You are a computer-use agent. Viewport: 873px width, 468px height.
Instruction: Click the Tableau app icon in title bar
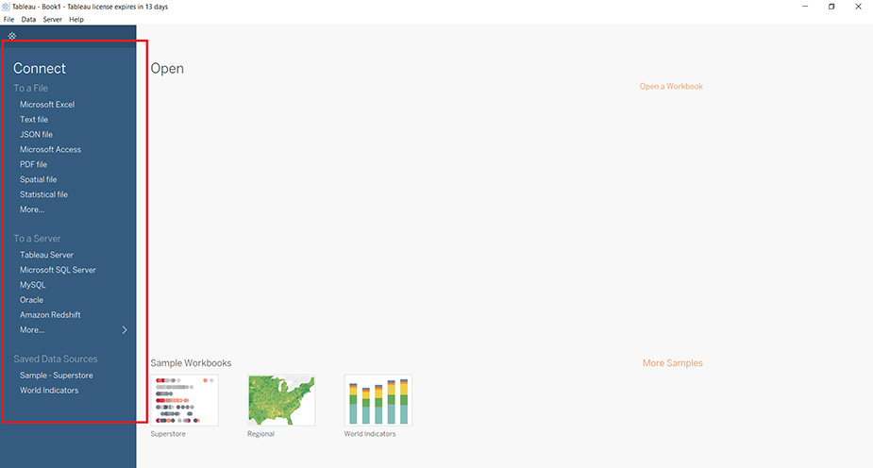pyautogui.click(x=6, y=7)
